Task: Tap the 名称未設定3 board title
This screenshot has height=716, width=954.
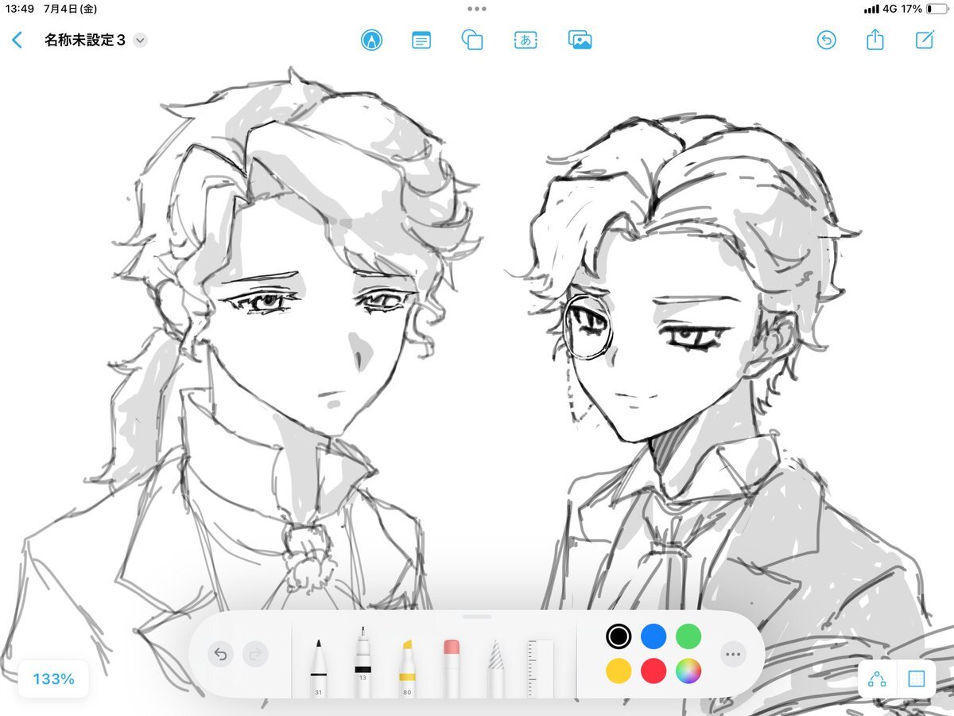Action: coord(85,40)
